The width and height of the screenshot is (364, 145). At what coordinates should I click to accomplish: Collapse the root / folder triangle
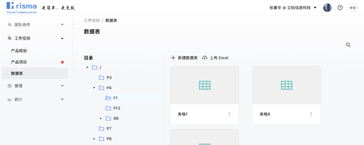(87, 67)
